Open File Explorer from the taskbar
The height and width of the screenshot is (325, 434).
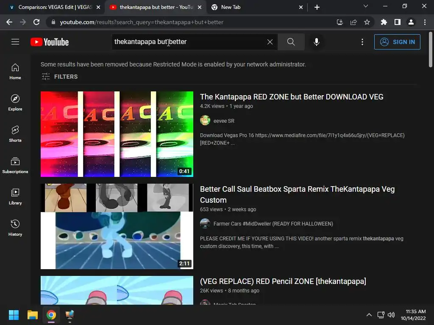coord(32,315)
